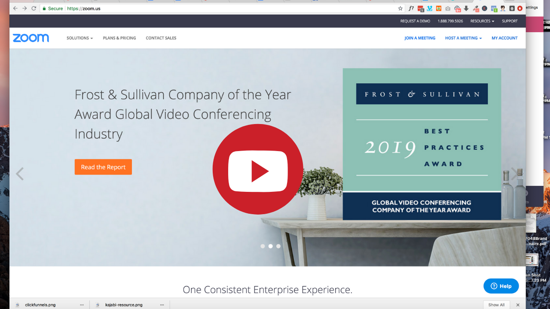Play the video via red YouTube button
This screenshot has height=309, width=550.
(258, 169)
